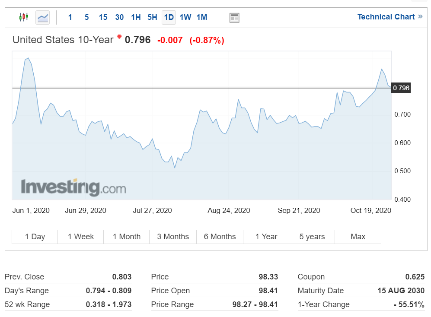Click the Coupon value 0.625
Screen dimensions: 431x317
(415, 277)
